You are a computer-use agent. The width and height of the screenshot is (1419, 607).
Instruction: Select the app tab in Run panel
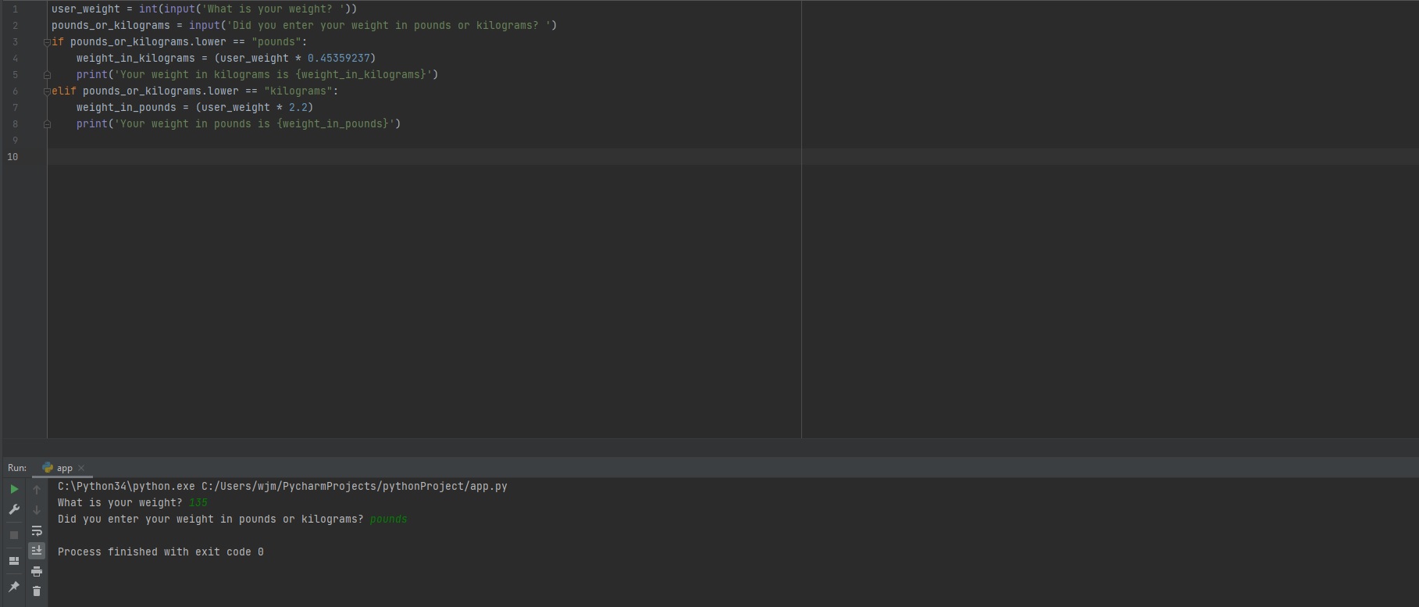[64, 468]
